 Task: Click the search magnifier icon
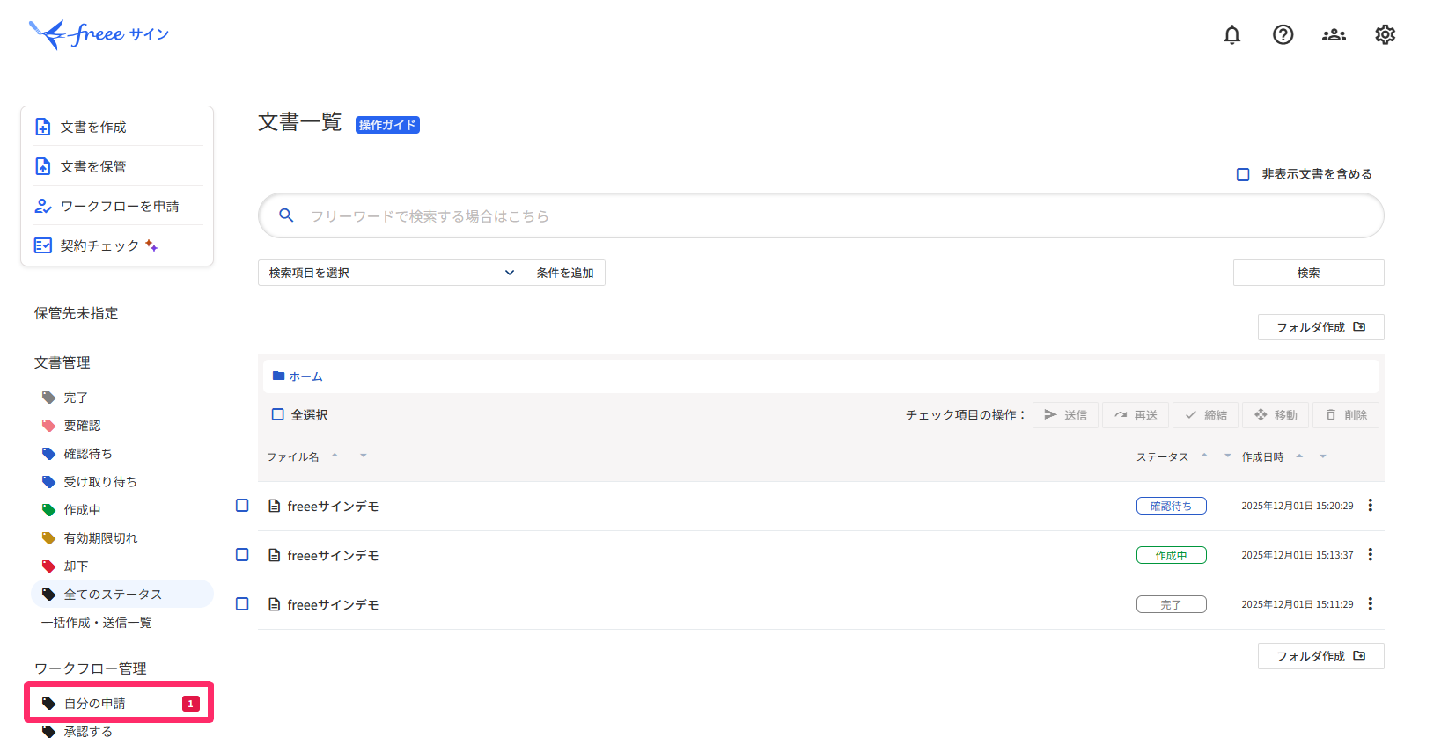(x=286, y=215)
